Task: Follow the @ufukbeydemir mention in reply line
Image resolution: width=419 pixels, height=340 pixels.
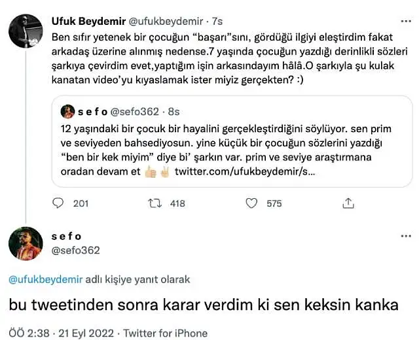Action: [46, 279]
